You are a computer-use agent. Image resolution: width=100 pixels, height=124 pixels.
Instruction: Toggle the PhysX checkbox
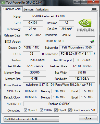pyautogui.click(x=56, y=110)
